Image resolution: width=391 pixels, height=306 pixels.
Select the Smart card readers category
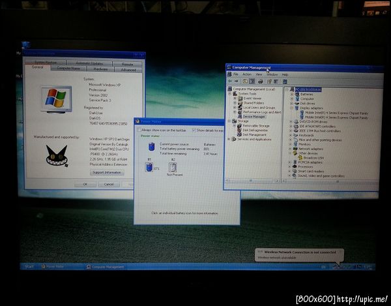tap(311, 171)
